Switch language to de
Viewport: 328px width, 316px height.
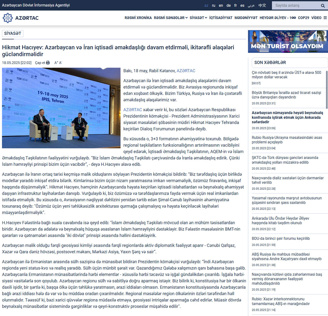pyautogui.click(x=229, y=5)
